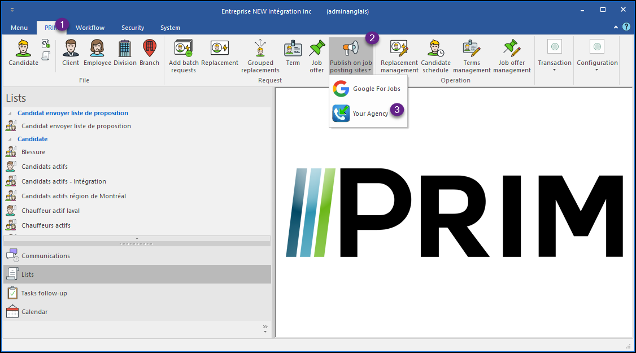Open the Communications pane
Image resolution: width=636 pixels, height=353 pixels.
tap(137, 256)
